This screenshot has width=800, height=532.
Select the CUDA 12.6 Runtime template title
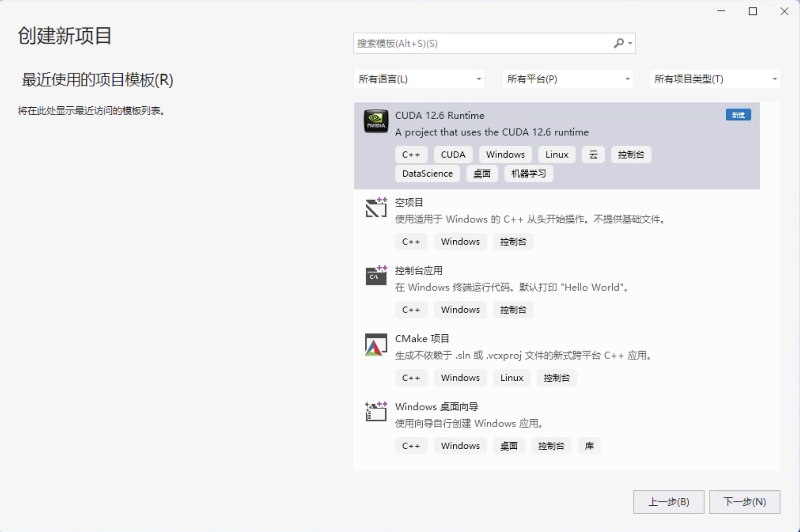tap(440, 115)
